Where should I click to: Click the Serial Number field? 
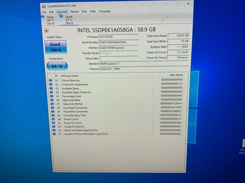tap(119, 42)
